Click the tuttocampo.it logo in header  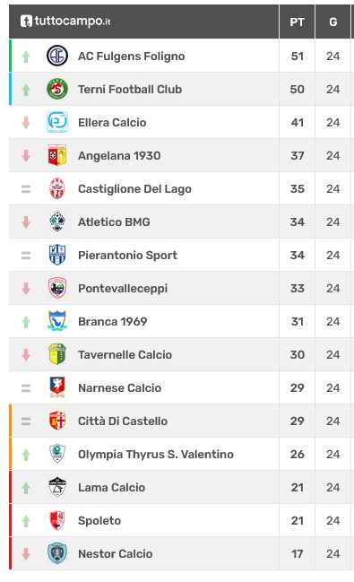(x=65, y=22)
